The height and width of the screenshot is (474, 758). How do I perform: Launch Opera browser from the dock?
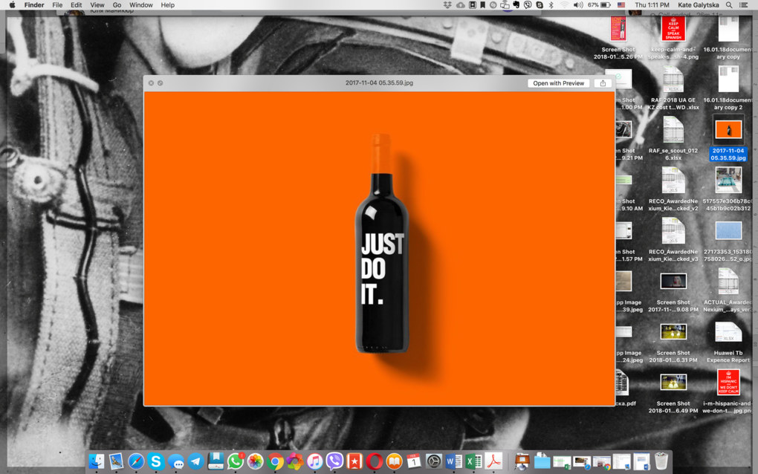374,461
